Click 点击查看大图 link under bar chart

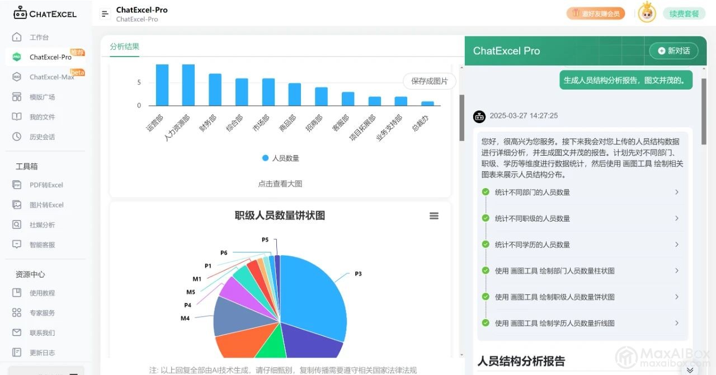[x=280, y=184]
